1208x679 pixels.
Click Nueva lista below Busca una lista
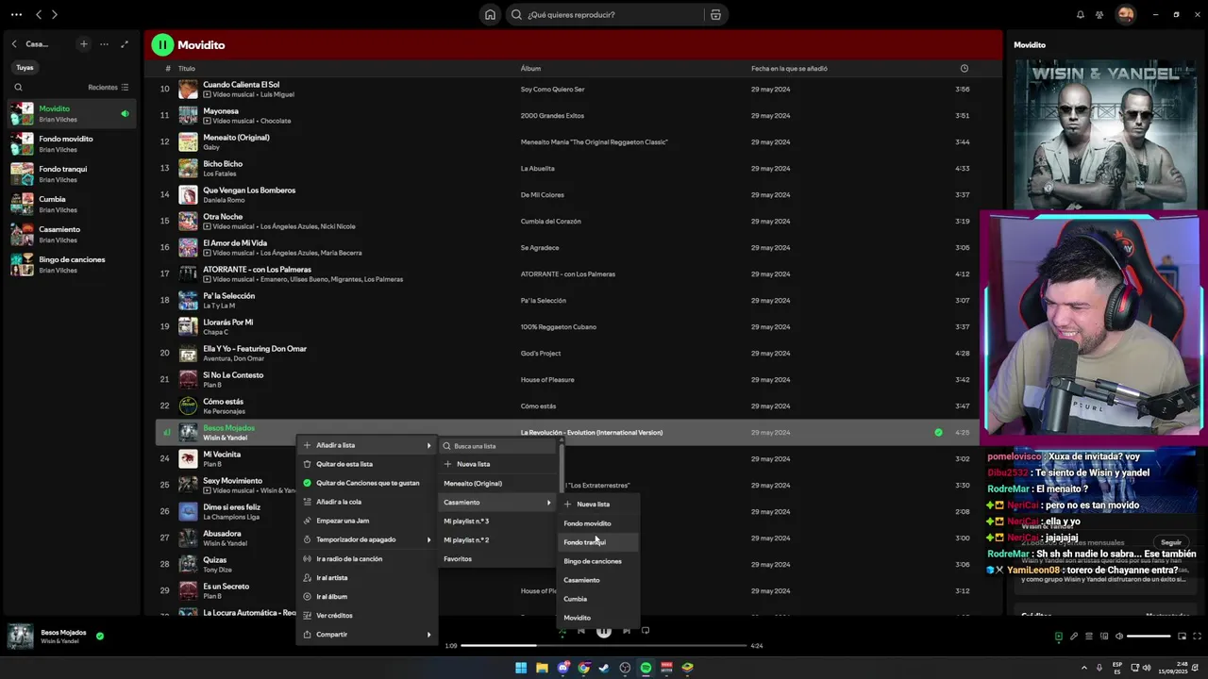coord(498,464)
